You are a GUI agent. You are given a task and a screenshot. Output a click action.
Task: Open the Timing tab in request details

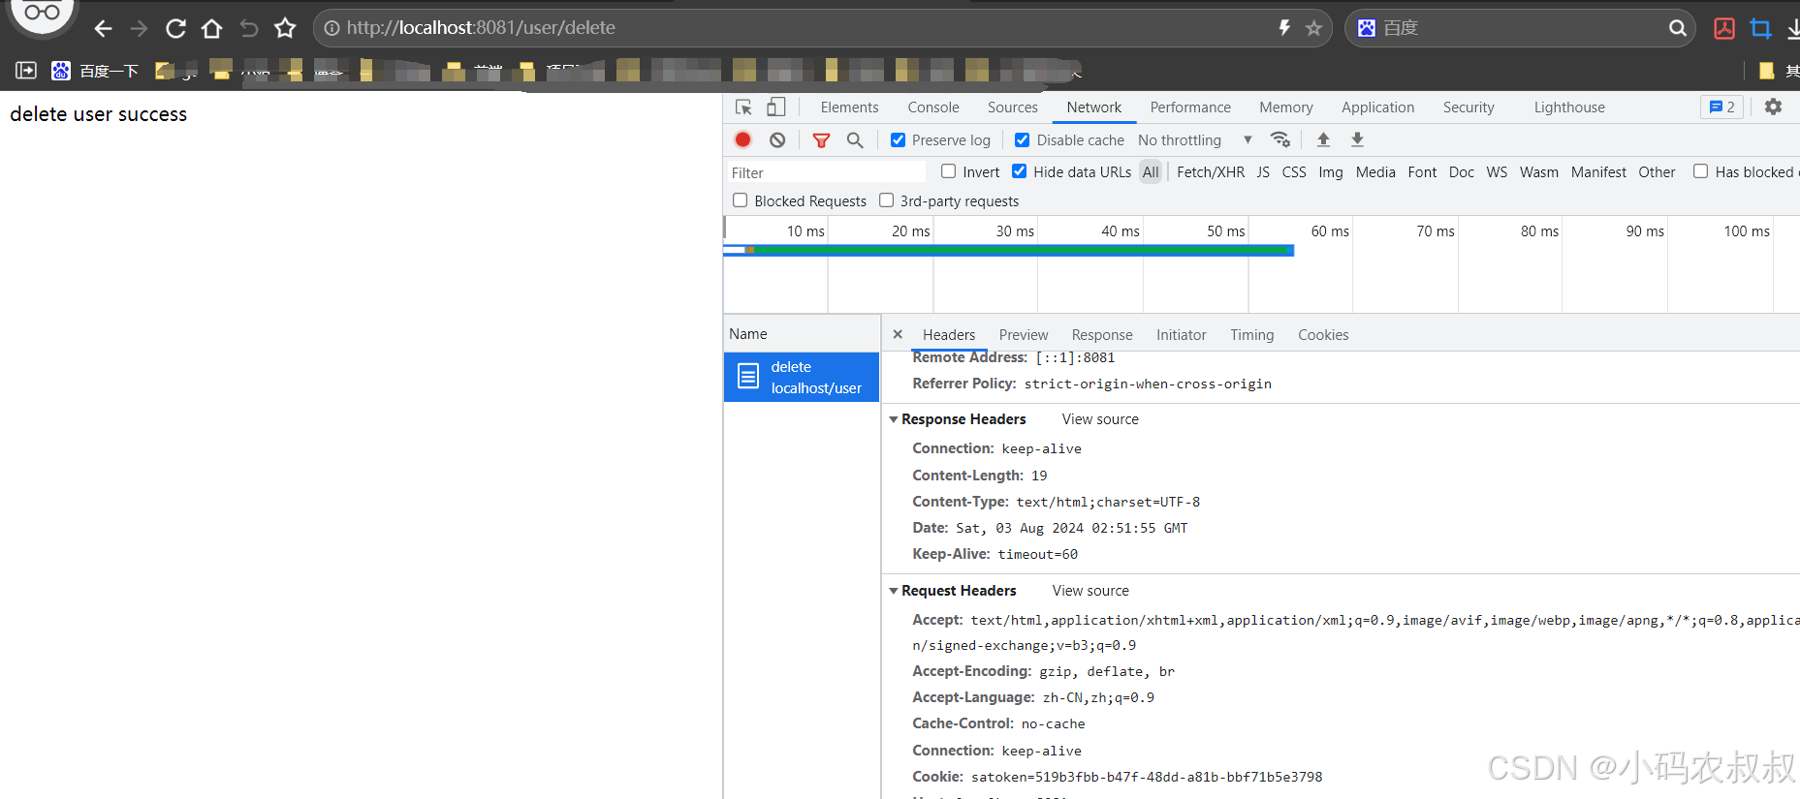1251,335
